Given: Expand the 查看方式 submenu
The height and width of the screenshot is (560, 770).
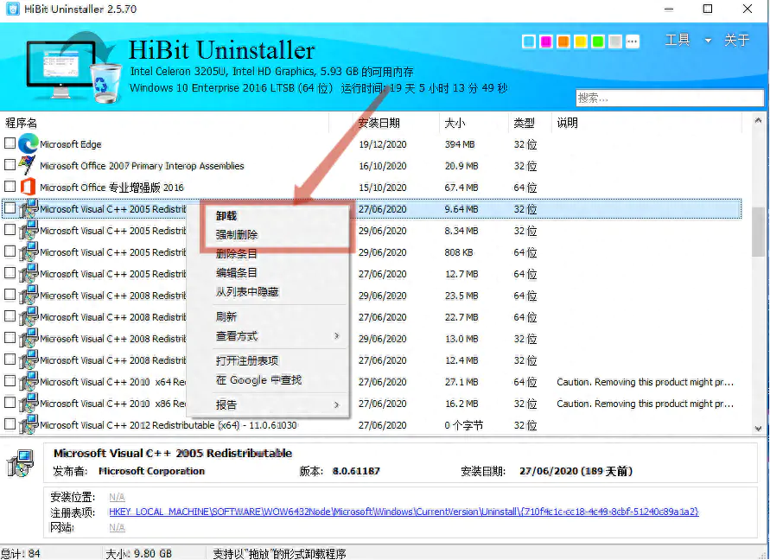Looking at the screenshot, I should tap(277, 336).
